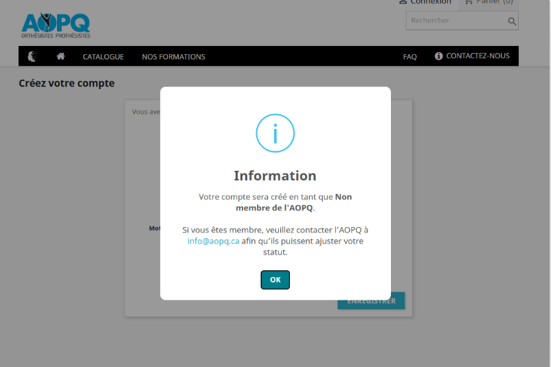Click the magnifier search icon
This screenshot has height=367, width=551.
point(512,21)
